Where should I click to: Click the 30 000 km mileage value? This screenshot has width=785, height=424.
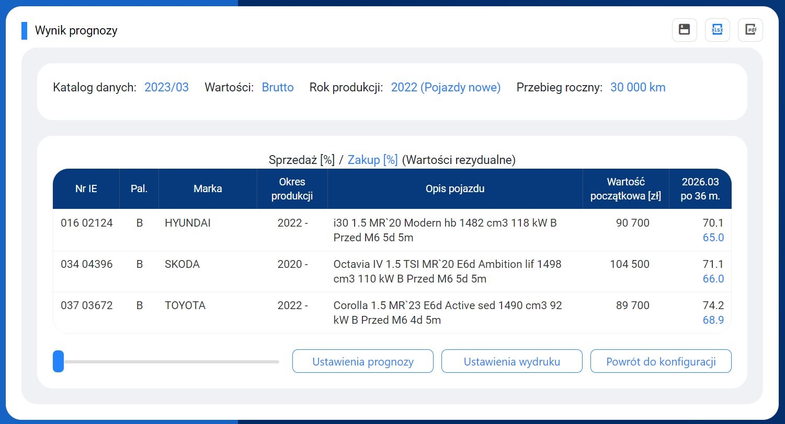(638, 87)
